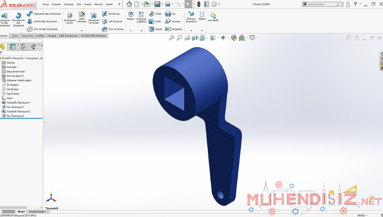The width and height of the screenshot is (383, 217).
Task: Click the Home icon in top toolbar
Action: coord(129,4)
